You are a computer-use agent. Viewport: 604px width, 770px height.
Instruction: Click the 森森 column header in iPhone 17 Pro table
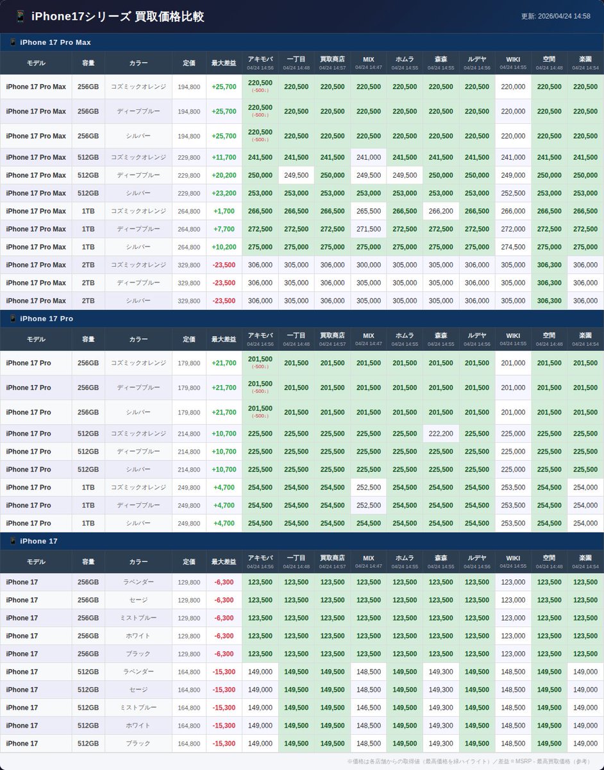point(441,339)
